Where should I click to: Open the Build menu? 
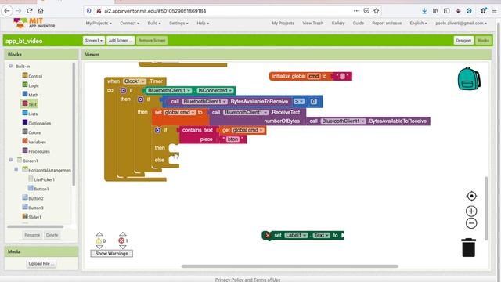(154, 23)
